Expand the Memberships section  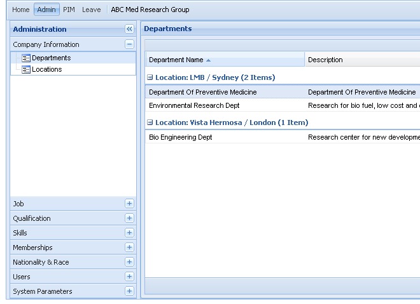pyautogui.click(x=129, y=248)
